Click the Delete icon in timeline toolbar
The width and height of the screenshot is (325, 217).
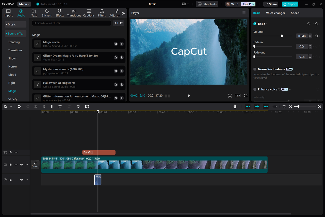[x=60, y=106]
